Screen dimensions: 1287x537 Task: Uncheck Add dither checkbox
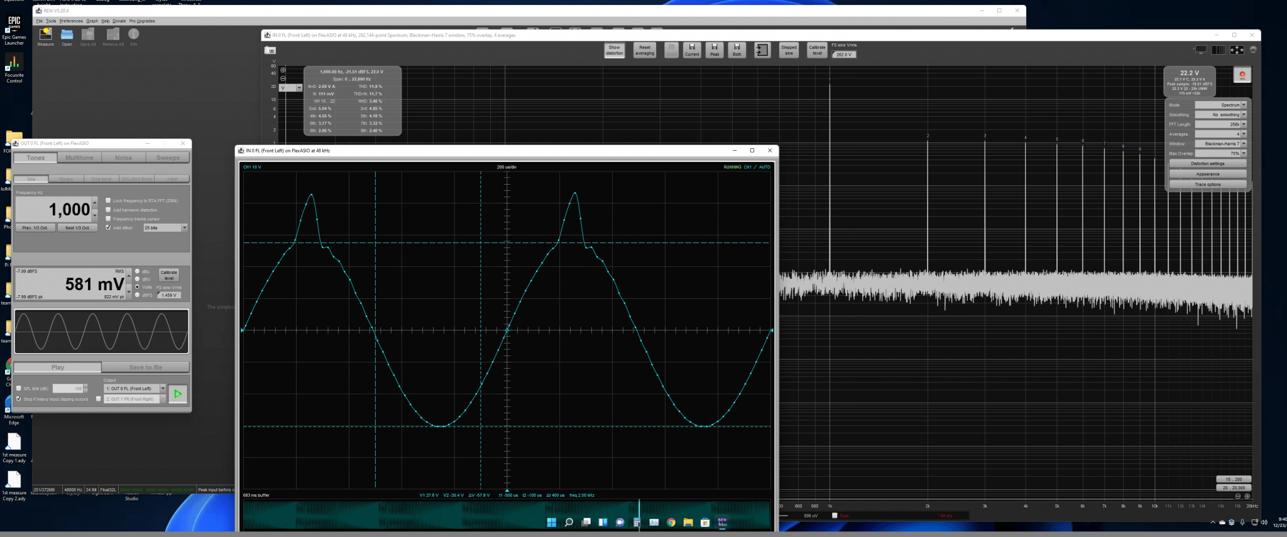tap(108, 227)
